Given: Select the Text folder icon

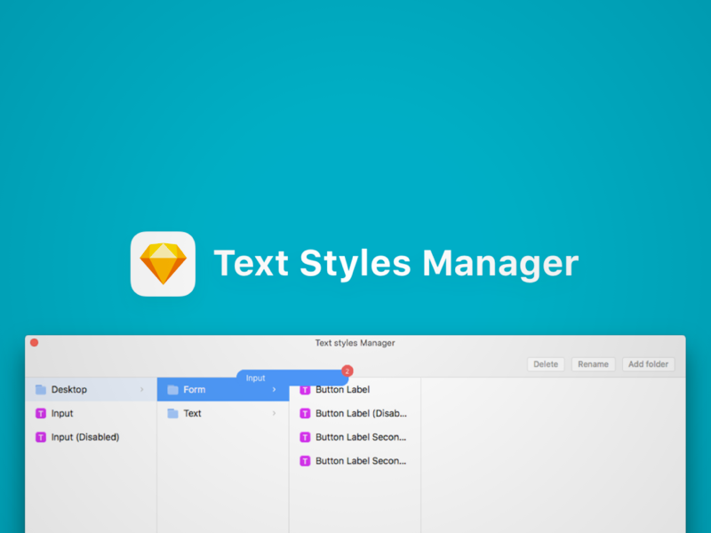Looking at the screenshot, I should click(172, 413).
